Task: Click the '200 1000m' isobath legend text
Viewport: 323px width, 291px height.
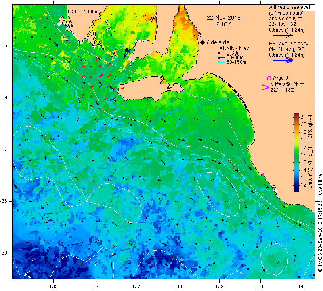Action: (85, 12)
